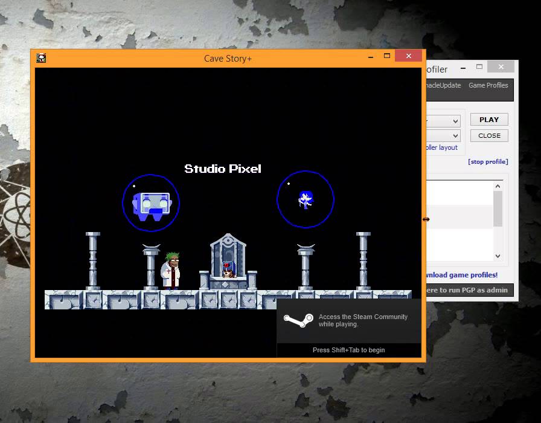Click the Steam logo in overlay notification
The height and width of the screenshot is (423, 541).
pyautogui.click(x=298, y=320)
